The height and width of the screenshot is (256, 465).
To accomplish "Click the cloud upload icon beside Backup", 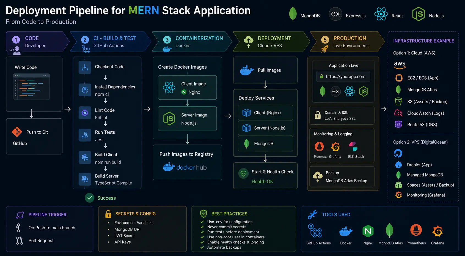I will click(318, 177).
